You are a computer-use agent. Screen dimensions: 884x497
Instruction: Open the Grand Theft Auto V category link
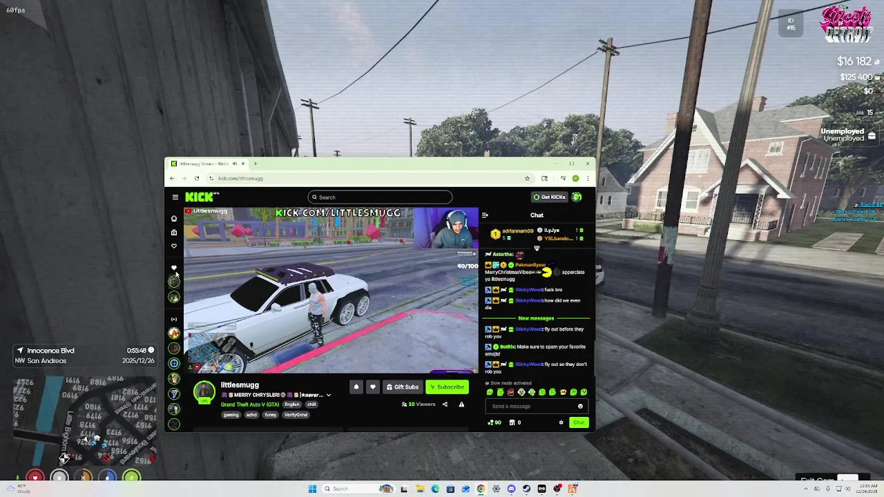pyautogui.click(x=251, y=405)
